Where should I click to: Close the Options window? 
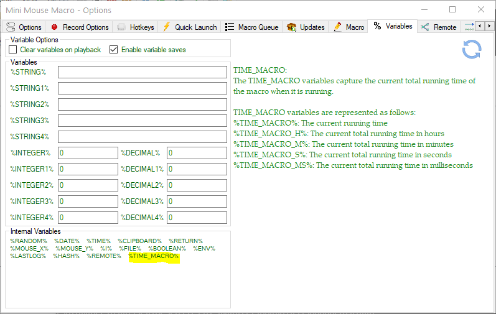tap(481, 10)
